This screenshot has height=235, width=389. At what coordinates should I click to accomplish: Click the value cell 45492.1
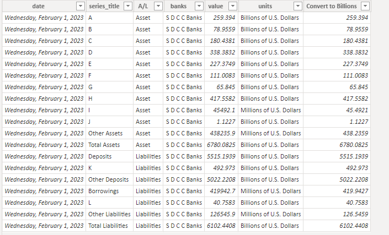tap(221, 110)
